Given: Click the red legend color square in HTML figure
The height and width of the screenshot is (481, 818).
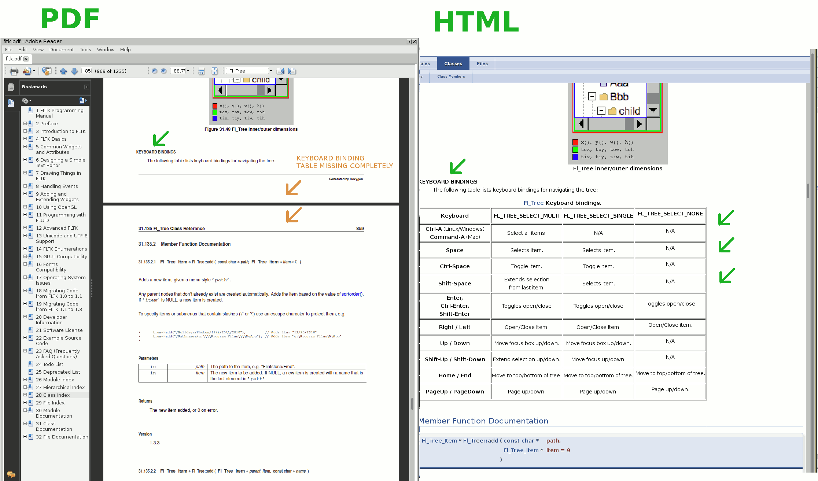Looking at the screenshot, I should pos(575,143).
